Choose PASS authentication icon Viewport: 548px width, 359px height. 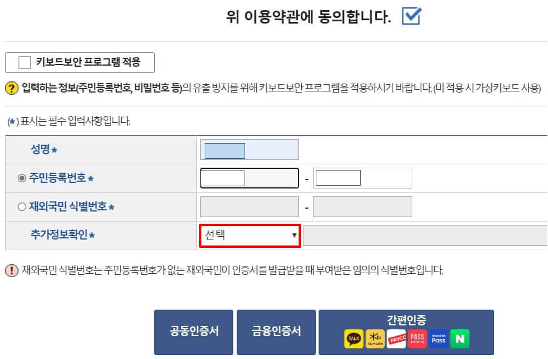[x=417, y=338]
